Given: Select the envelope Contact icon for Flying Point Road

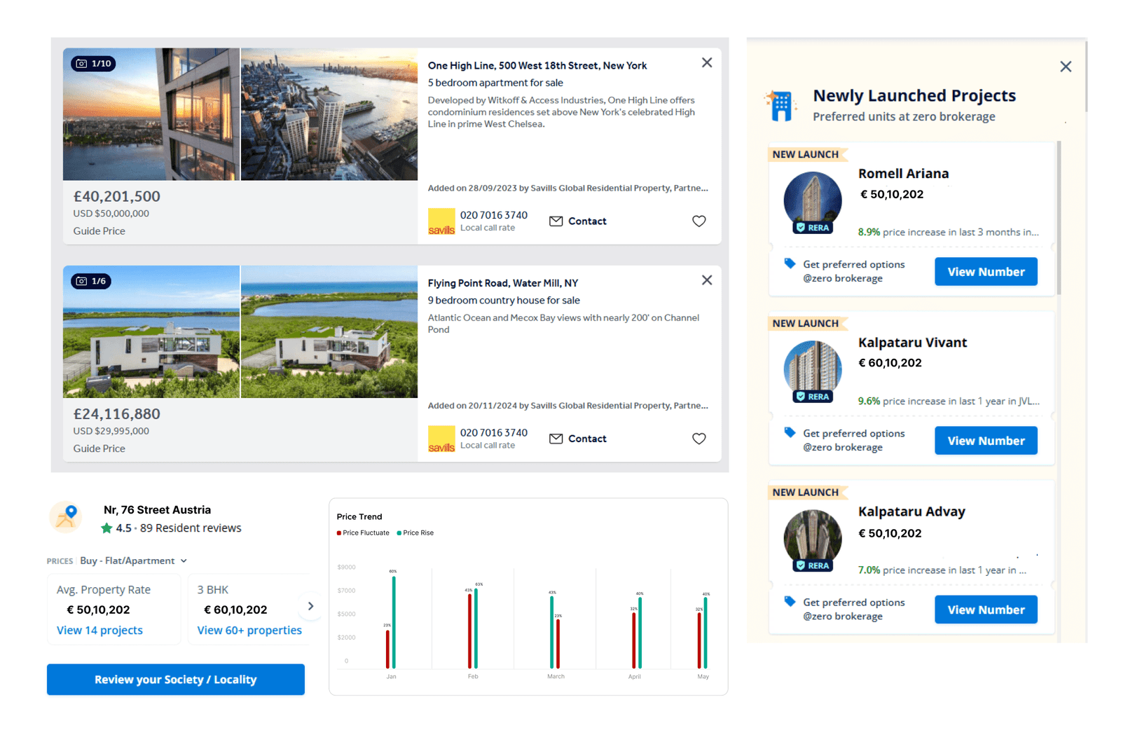Looking at the screenshot, I should (556, 438).
